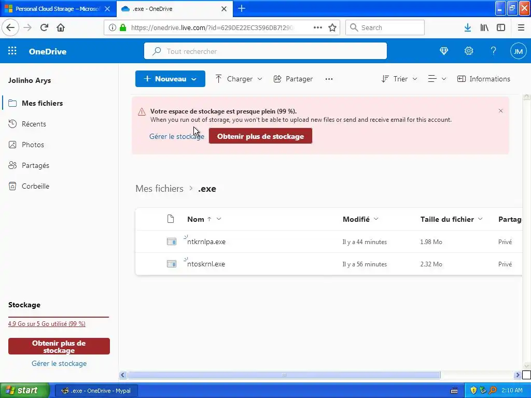Open the JM account avatar

518,51
